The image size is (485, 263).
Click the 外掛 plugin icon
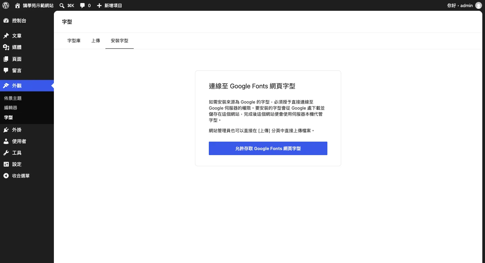tap(6, 130)
